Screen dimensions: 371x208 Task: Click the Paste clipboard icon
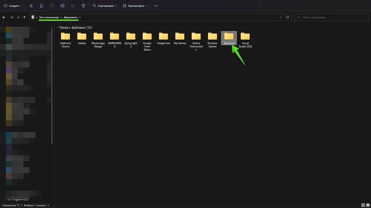pos(52,6)
